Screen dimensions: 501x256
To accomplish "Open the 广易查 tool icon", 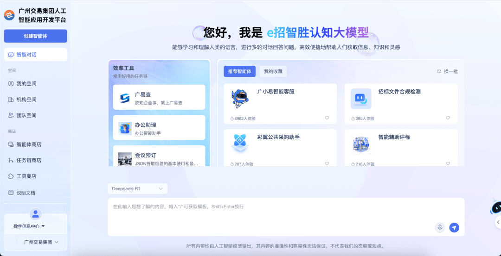I will (x=125, y=98).
